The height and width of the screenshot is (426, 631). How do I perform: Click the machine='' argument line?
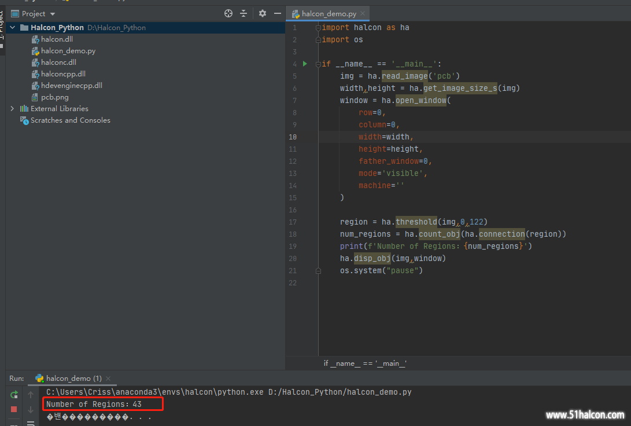(382, 186)
